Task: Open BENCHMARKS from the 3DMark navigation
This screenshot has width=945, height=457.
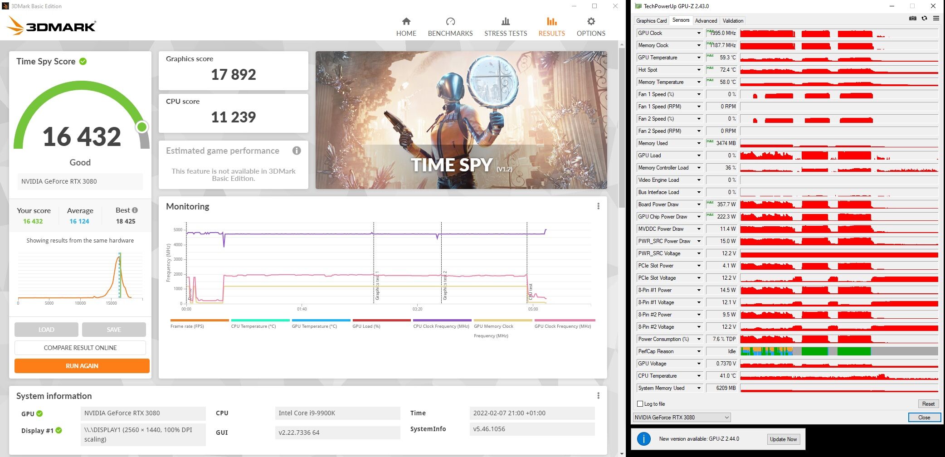Action: (450, 27)
